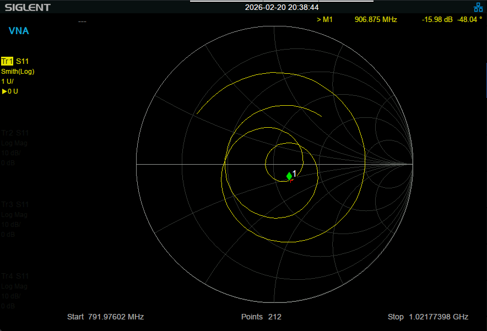Activate the dimmed Tr2 S11 trace

coord(15,133)
